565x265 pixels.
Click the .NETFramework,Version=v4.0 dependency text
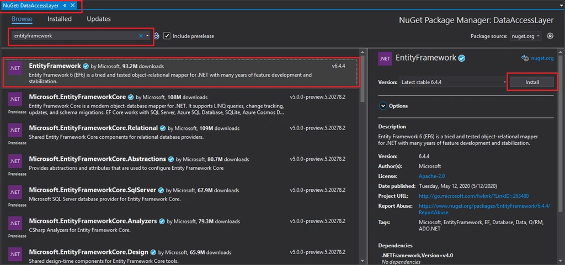pyautogui.click(x=417, y=255)
